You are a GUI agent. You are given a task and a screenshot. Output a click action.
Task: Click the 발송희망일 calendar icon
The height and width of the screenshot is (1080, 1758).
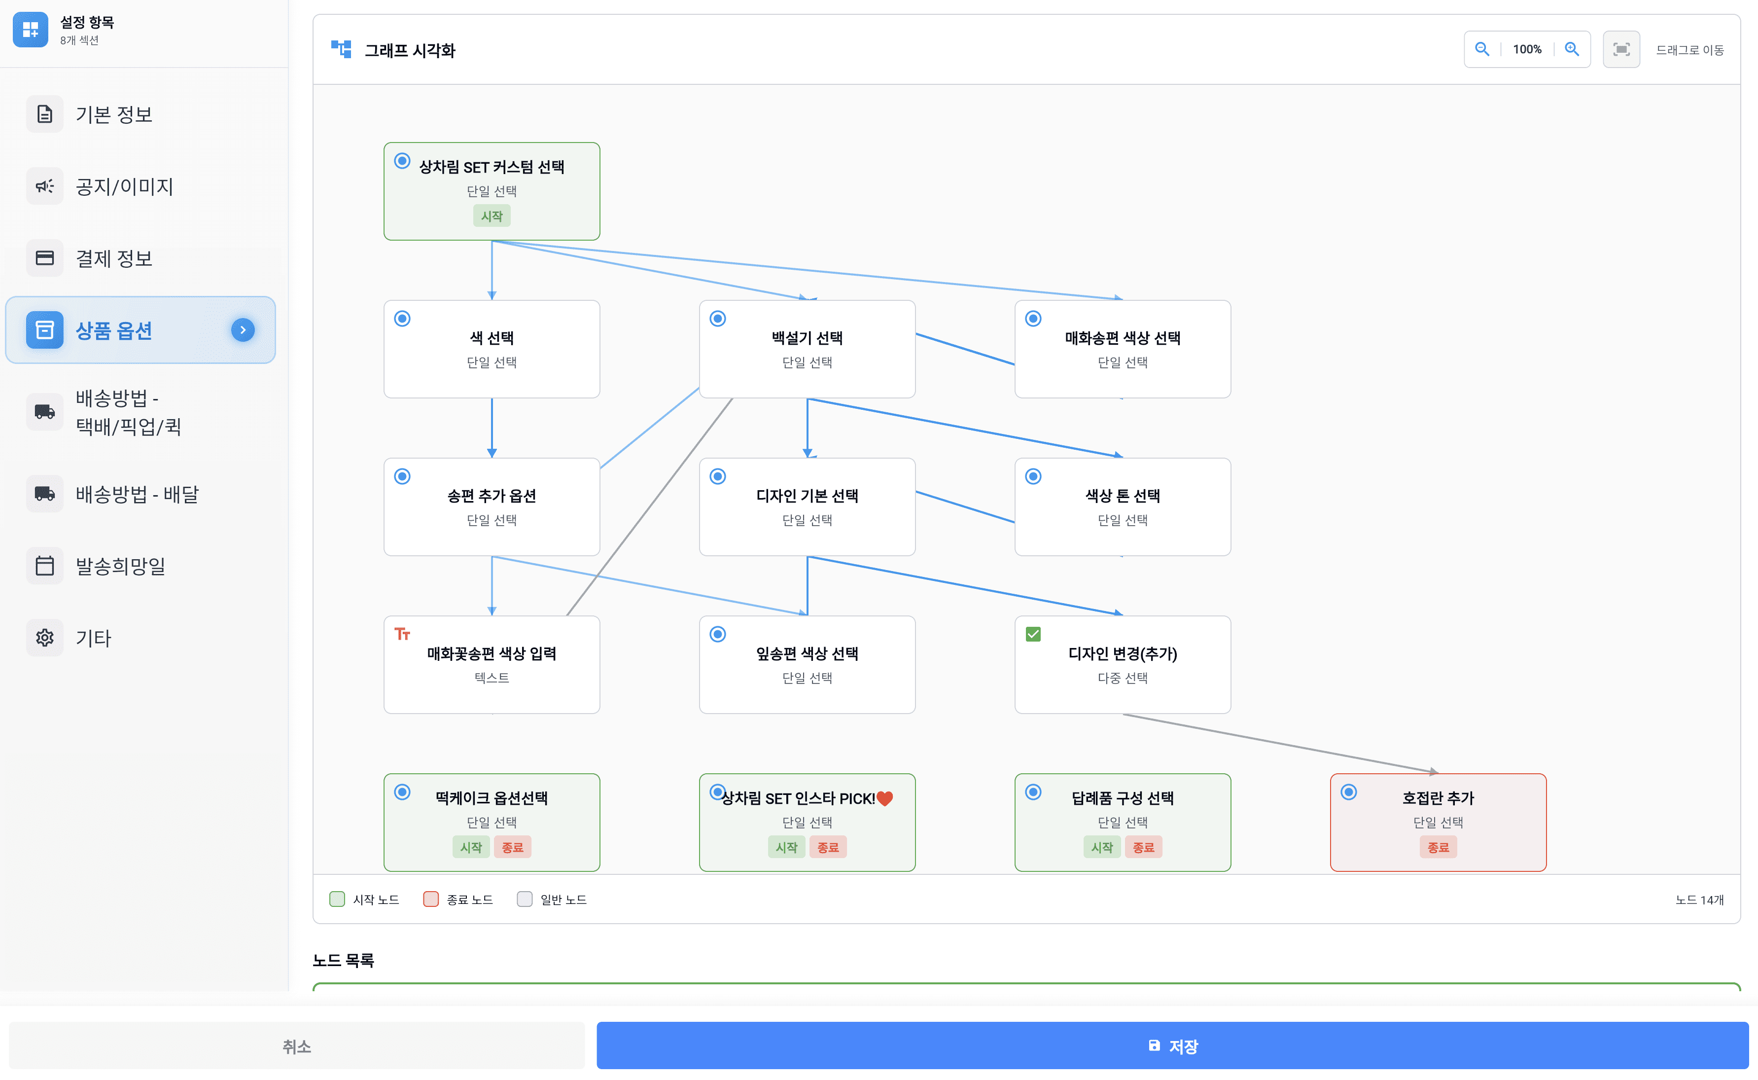tap(45, 566)
